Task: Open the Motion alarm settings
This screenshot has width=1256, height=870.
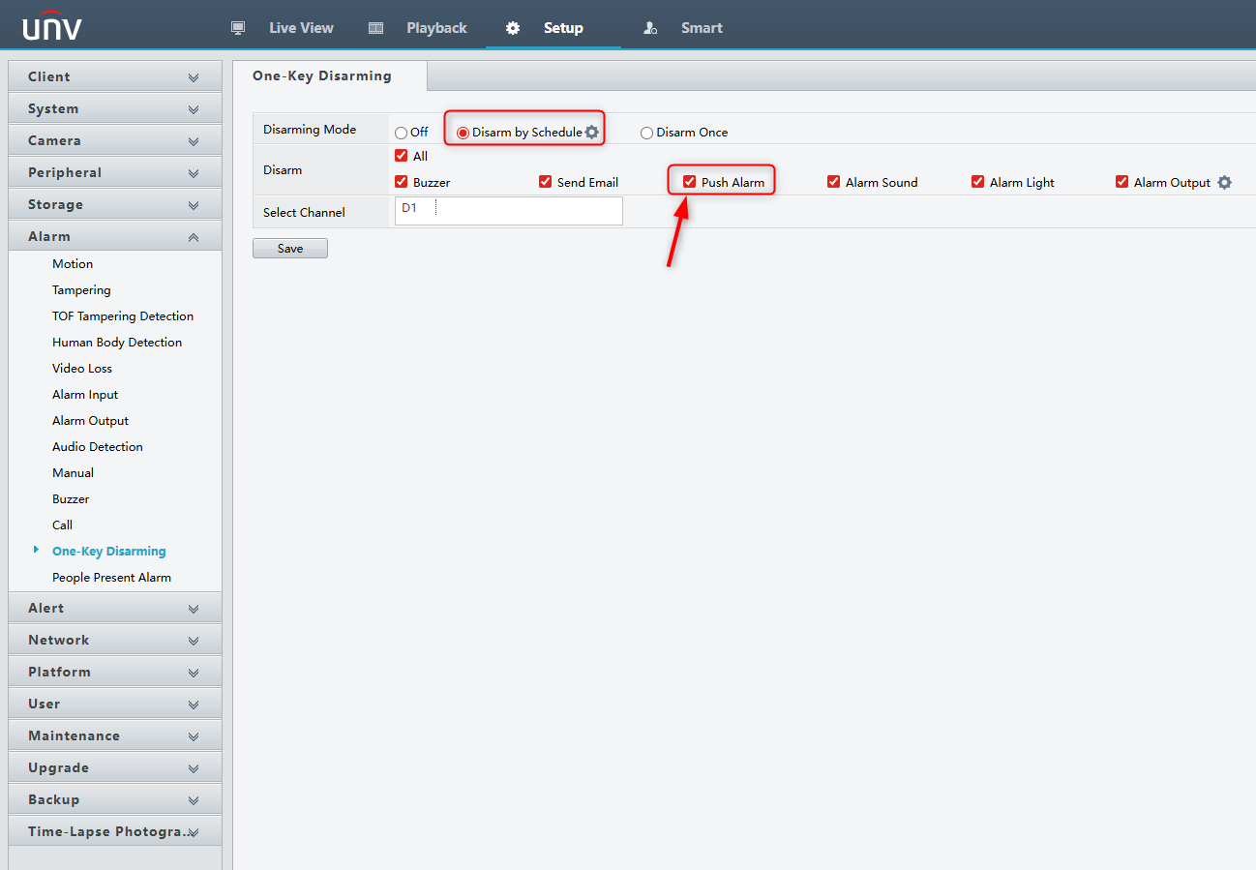Action: tap(73, 264)
